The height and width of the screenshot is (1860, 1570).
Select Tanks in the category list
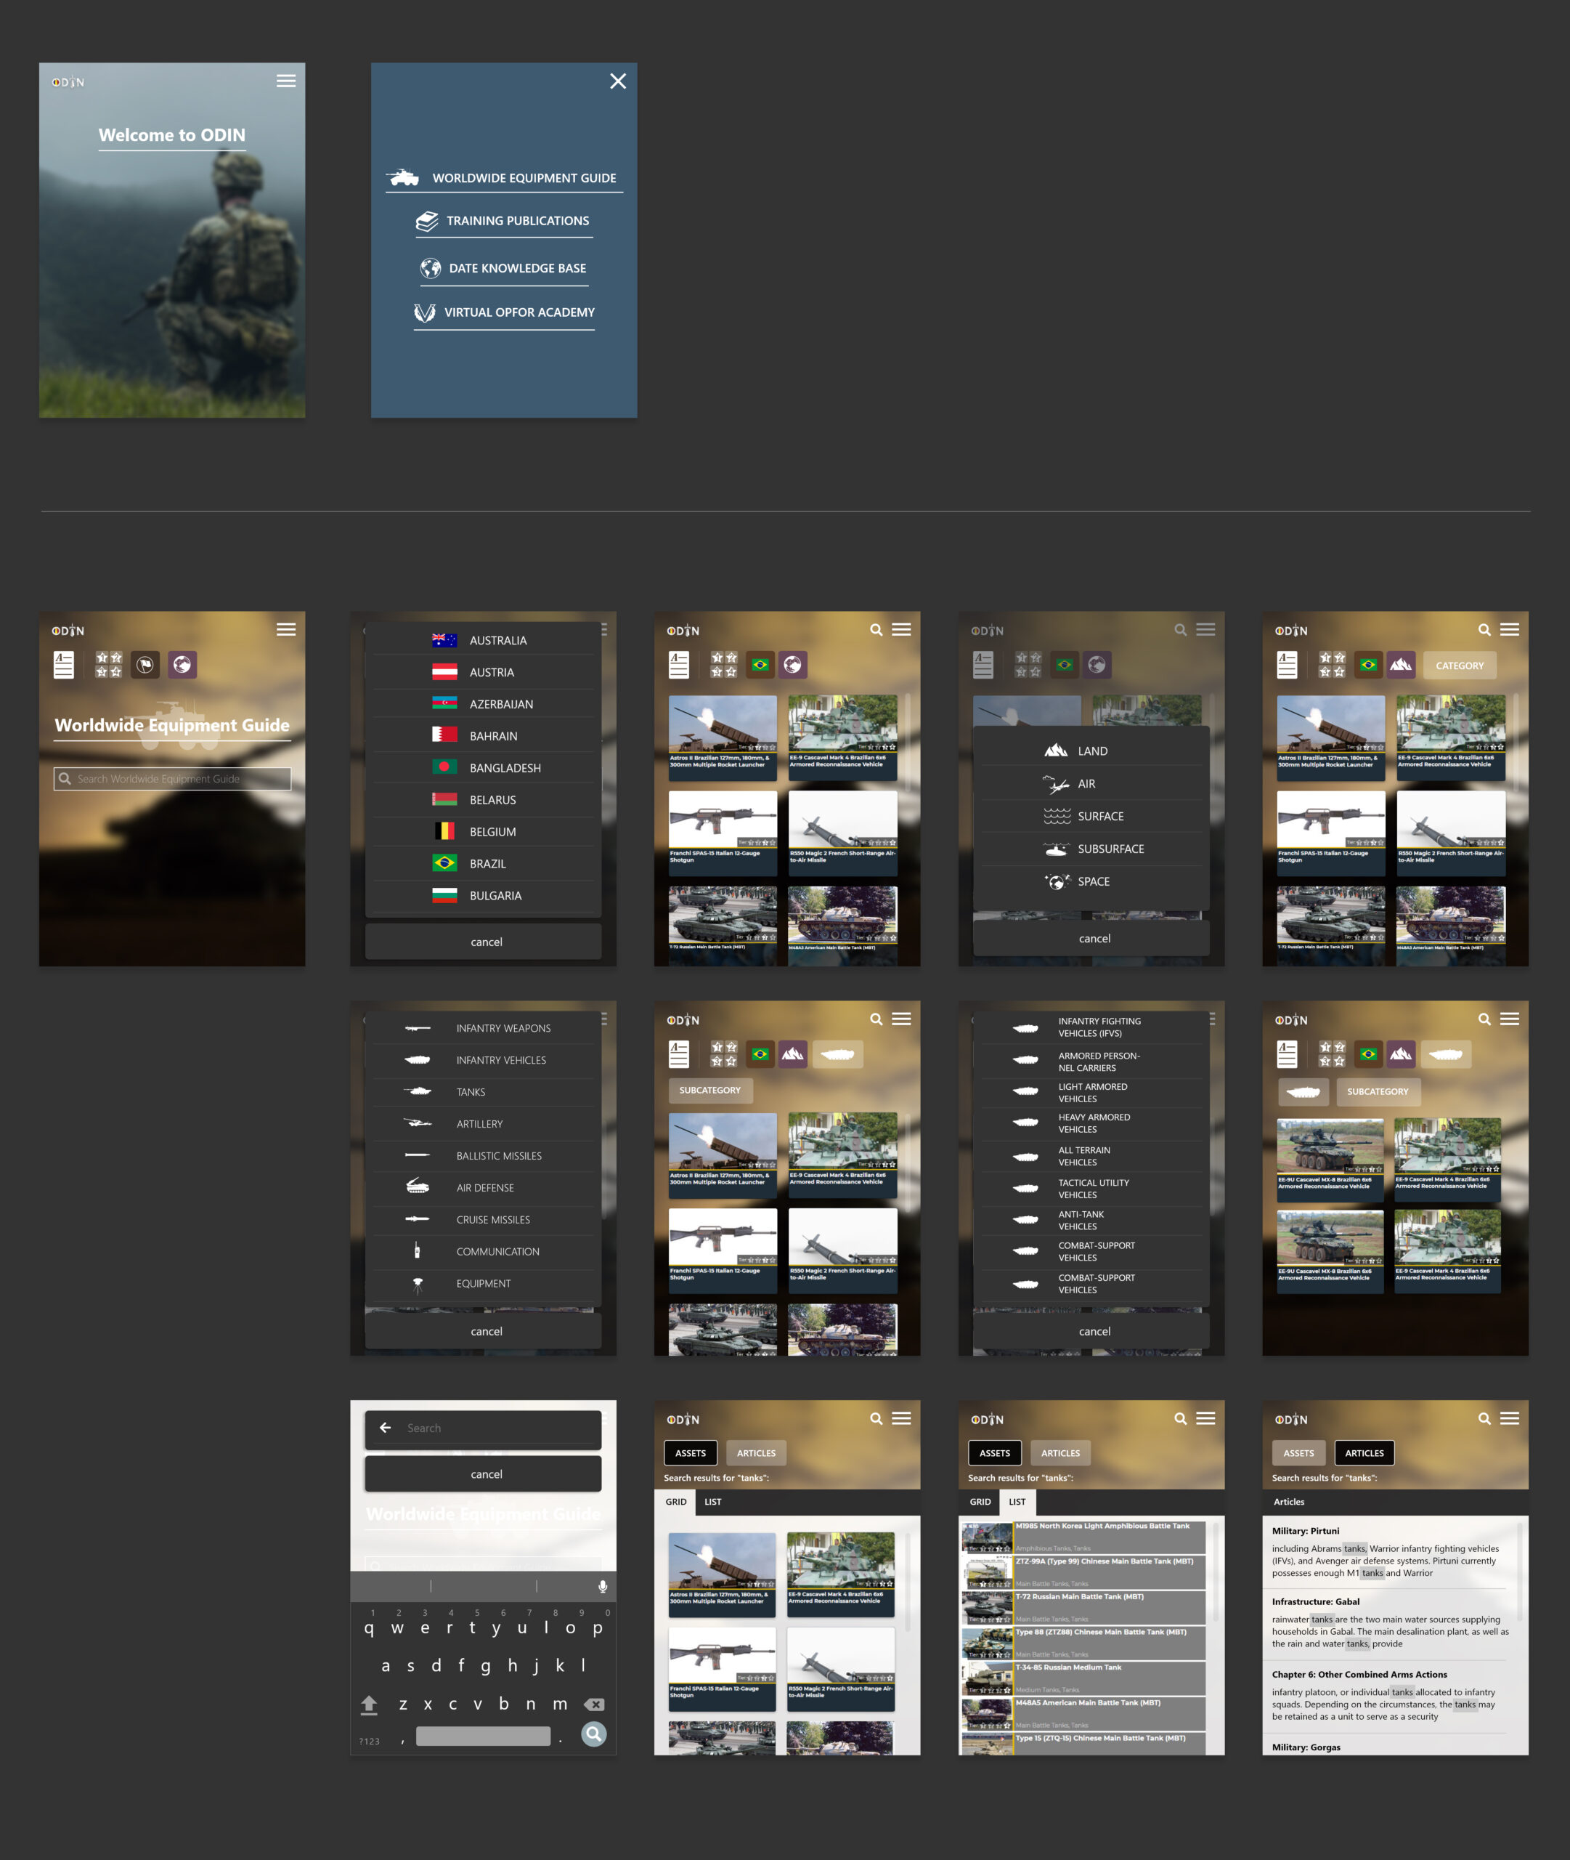coord(482,1091)
